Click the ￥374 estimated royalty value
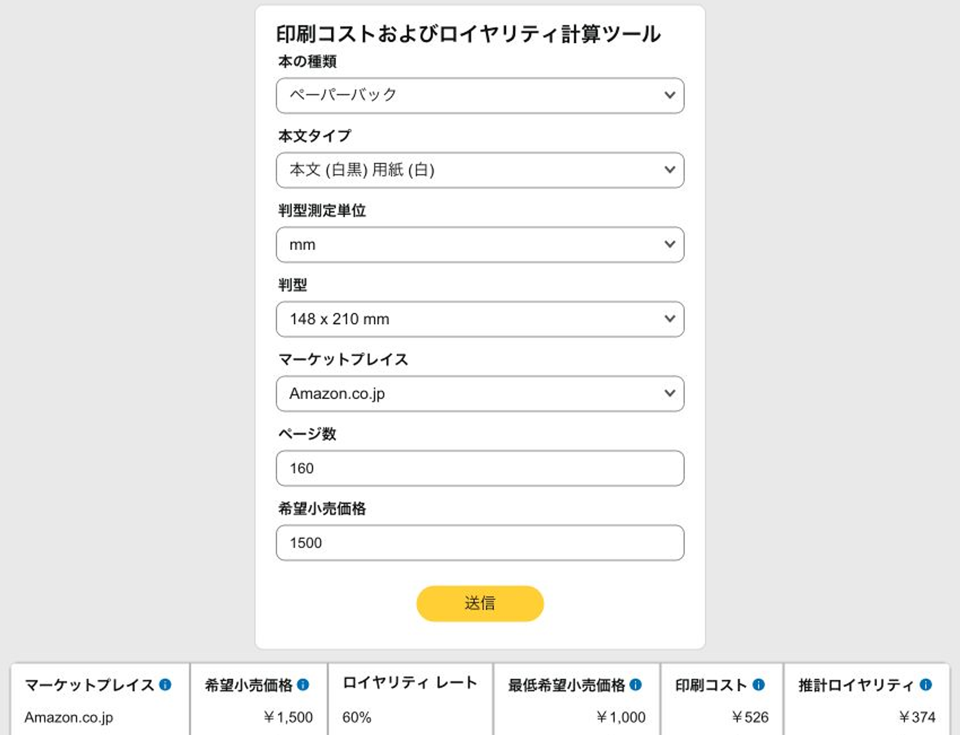 (917, 718)
